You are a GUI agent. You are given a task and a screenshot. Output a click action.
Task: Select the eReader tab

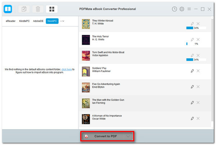(x=10, y=21)
